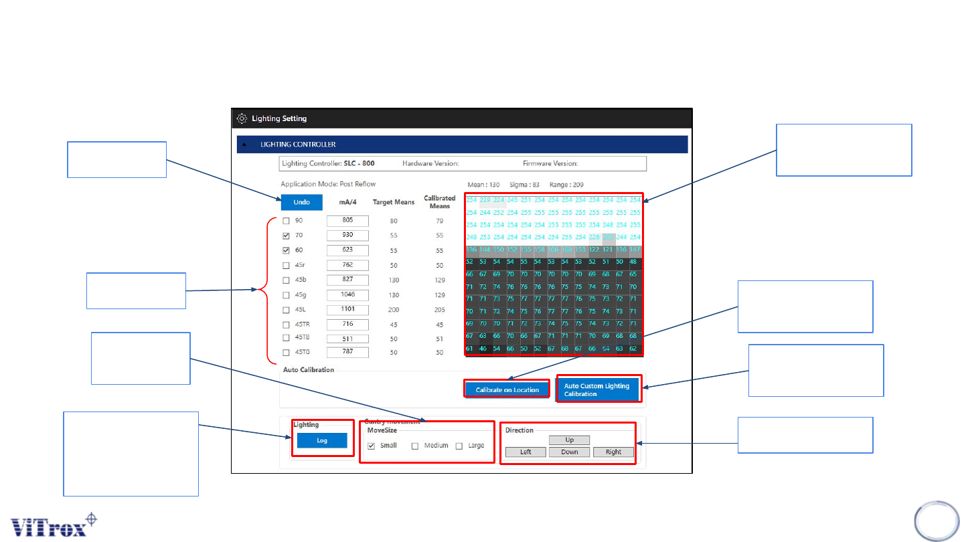964x542 pixels.
Task: Open the lighting Log
Action: (322, 440)
